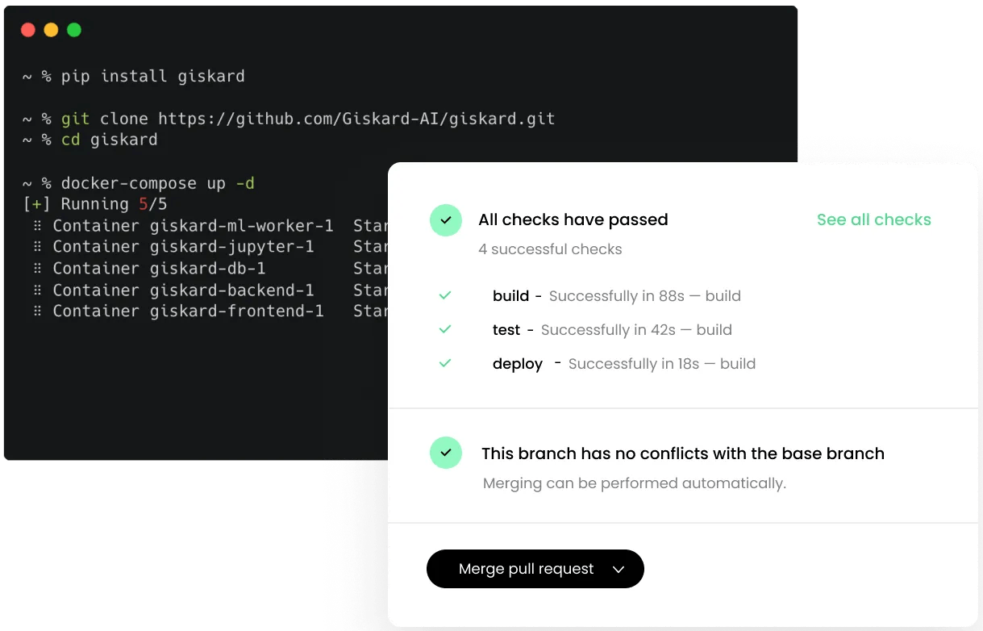
Task: Click the green maximize window dot
Action: pos(74,30)
